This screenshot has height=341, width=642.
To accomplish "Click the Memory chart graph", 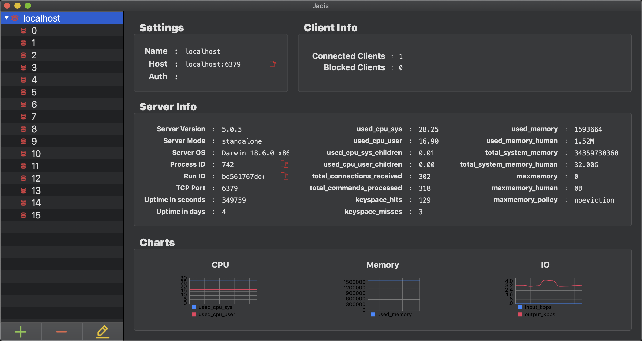I will pos(394,294).
